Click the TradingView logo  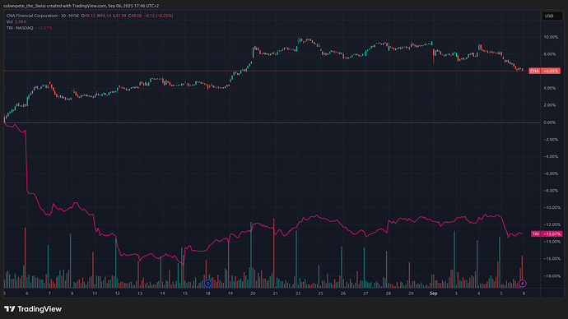point(33,309)
